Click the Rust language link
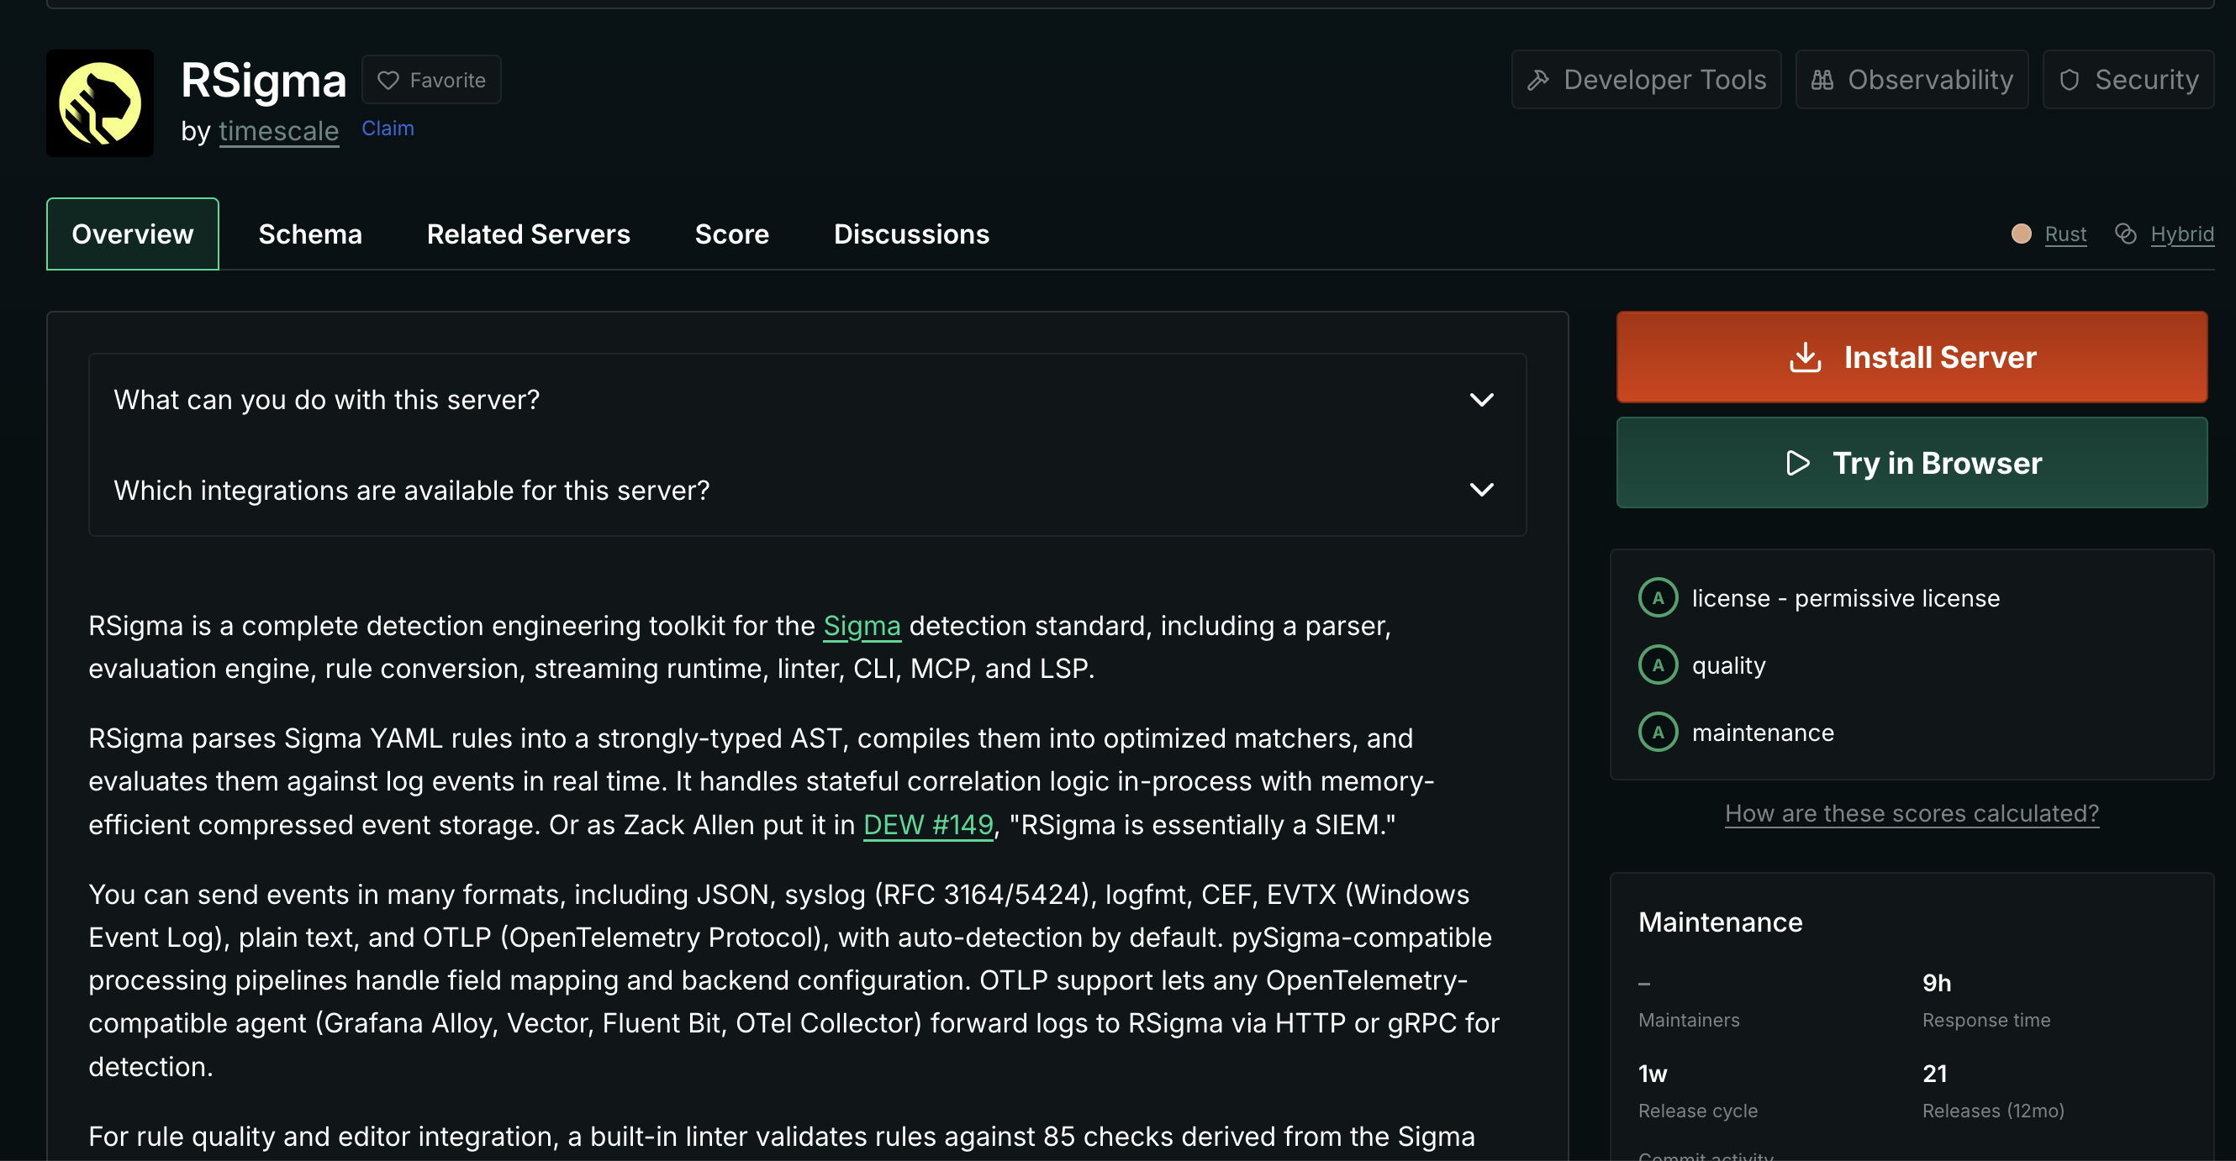2236x1161 pixels. click(2066, 234)
